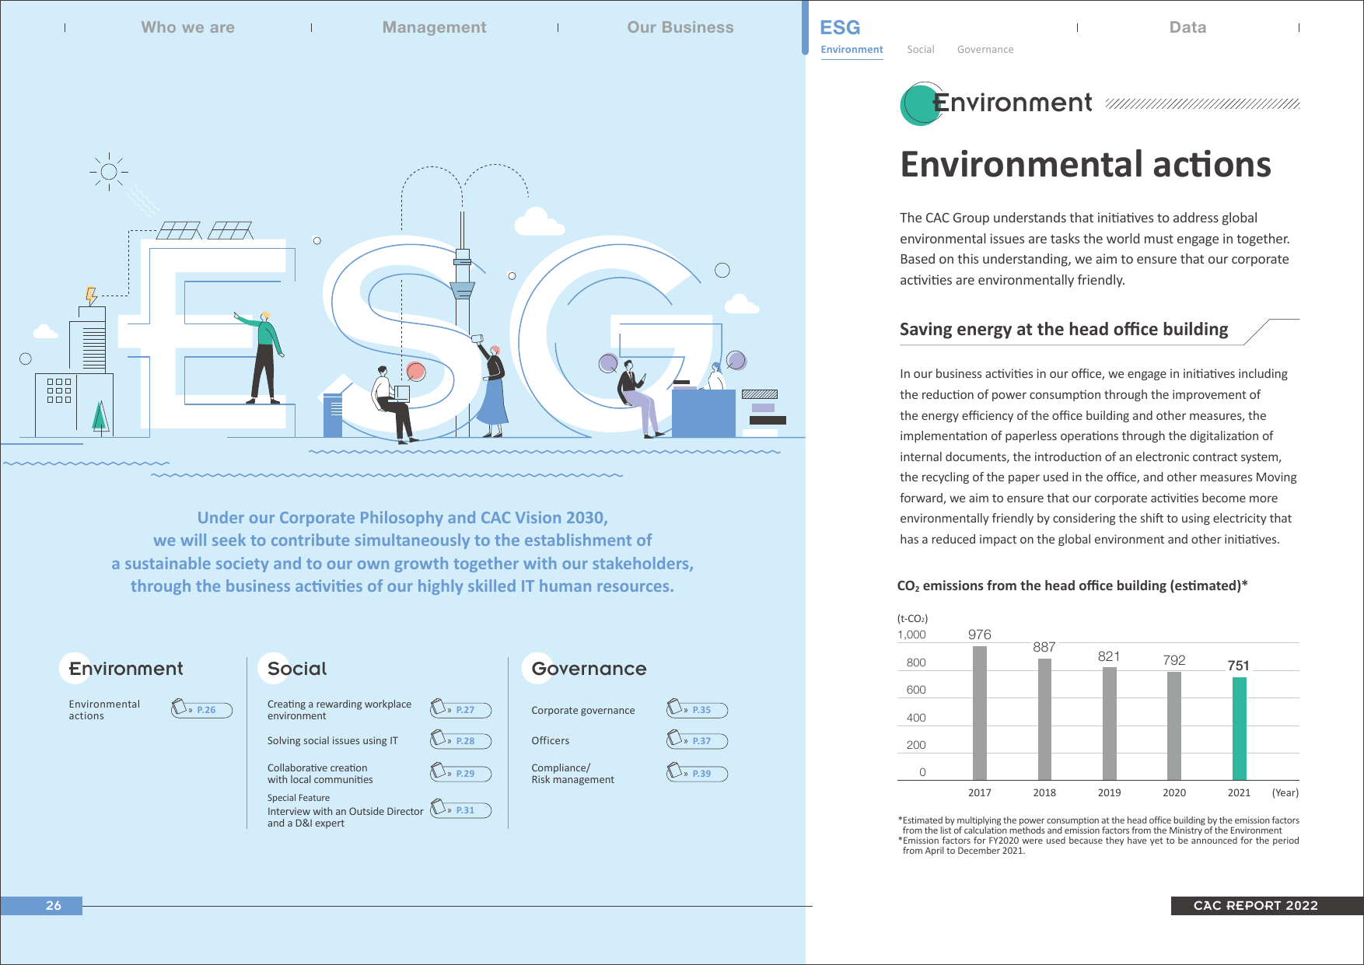This screenshot has width=1364, height=965.
Task: Select the 2019 bar valued 821
Action: 1109,724
